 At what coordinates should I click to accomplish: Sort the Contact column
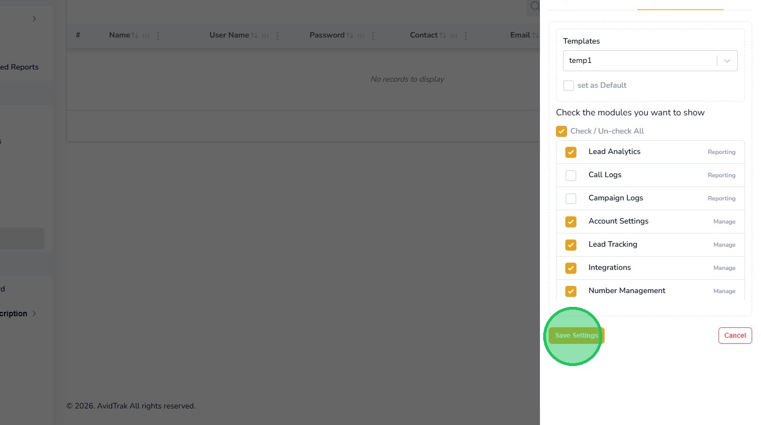pos(443,35)
